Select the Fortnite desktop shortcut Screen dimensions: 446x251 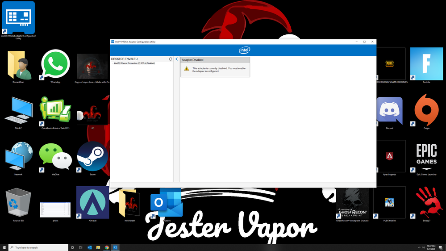[426, 66]
